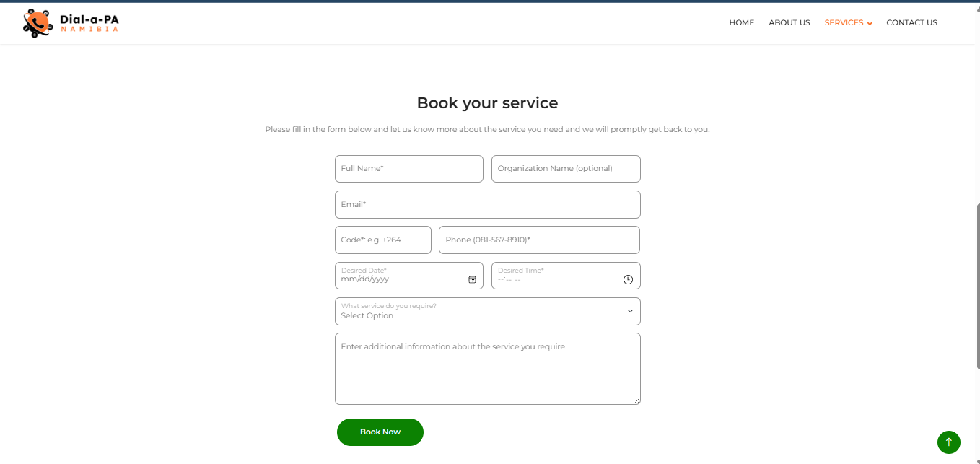Go to the Home page
The image size is (980, 464).
[741, 22]
